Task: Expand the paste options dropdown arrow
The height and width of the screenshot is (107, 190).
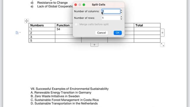Action: [20, 32]
